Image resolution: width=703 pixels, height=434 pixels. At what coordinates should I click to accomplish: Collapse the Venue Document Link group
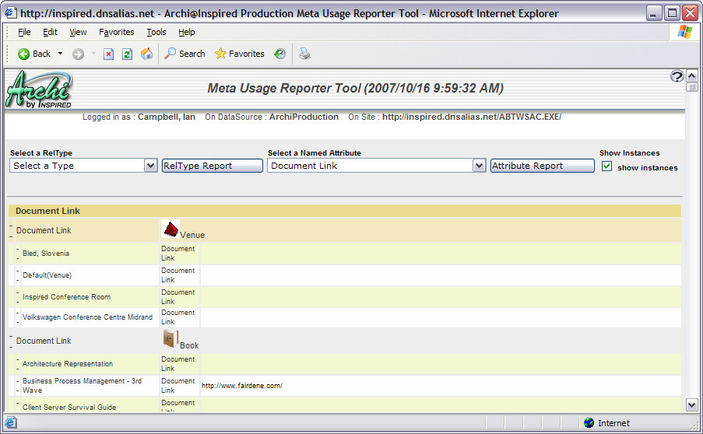tap(11, 229)
